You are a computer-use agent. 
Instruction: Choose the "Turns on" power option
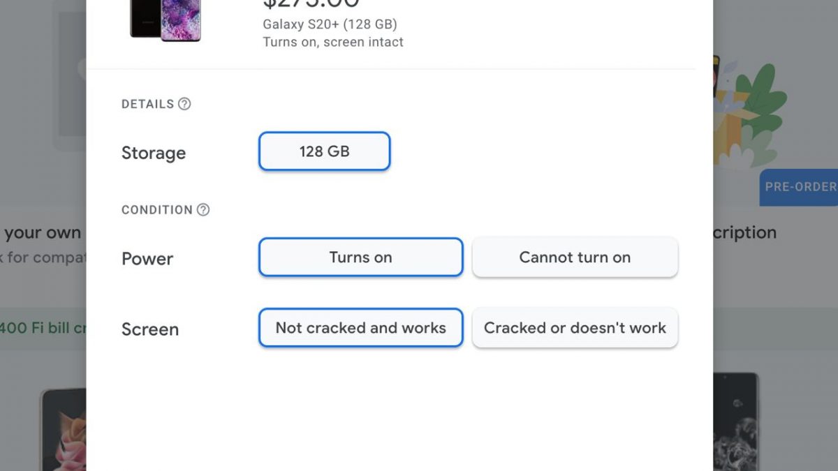pyautogui.click(x=360, y=257)
